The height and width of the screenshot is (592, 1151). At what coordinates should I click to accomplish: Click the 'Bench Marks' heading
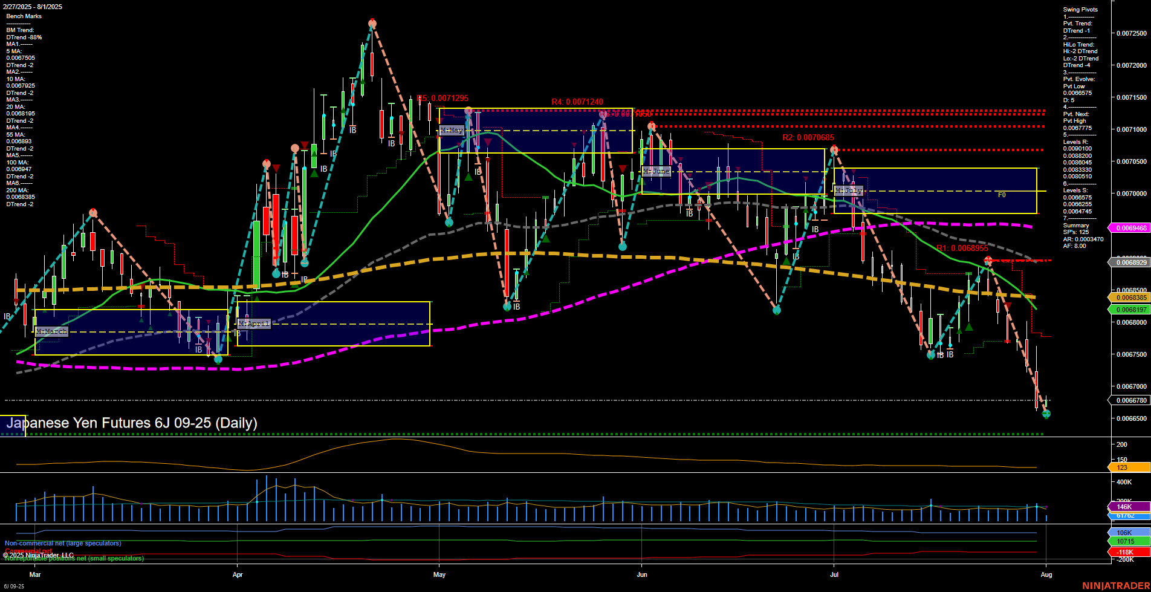[x=24, y=16]
